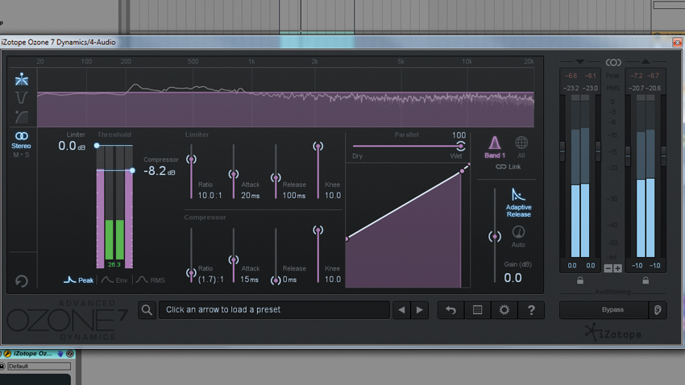The height and width of the screenshot is (385, 685).
Task: Click the Gain (dB) vertical slider knob
Action: 495,237
